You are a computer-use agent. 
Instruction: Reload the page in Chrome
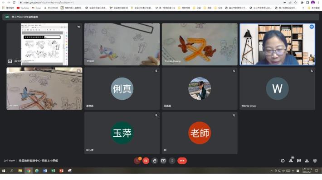click(x=14, y=2)
